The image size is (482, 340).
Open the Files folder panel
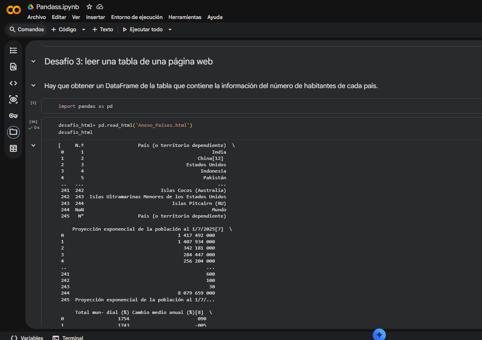[13, 132]
